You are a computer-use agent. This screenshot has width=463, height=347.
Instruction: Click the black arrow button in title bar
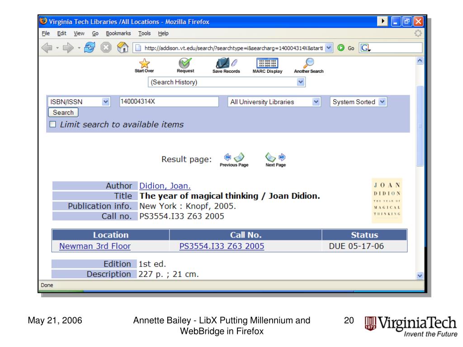(x=383, y=21)
